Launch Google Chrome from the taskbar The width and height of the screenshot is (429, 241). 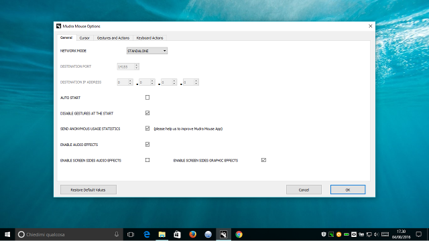coord(239,234)
